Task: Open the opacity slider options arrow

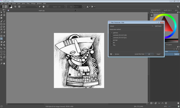Action: point(66,7)
